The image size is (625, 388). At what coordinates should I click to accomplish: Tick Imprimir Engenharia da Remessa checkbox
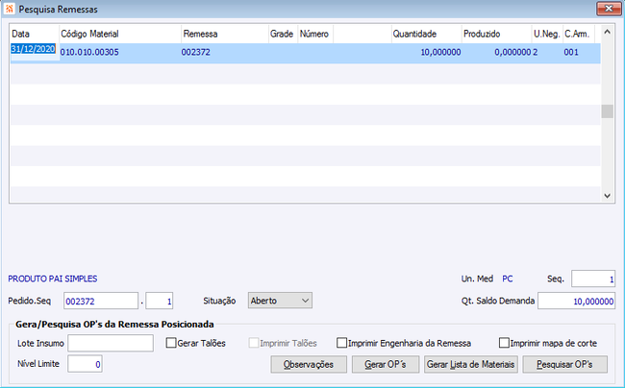(x=341, y=343)
